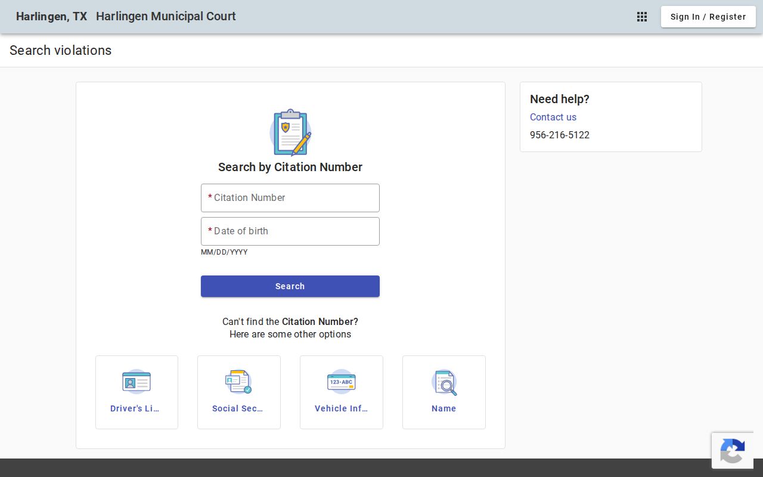Focus the Citation Number field
Viewport: 763px width, 477px height.
tap(290, 198)
